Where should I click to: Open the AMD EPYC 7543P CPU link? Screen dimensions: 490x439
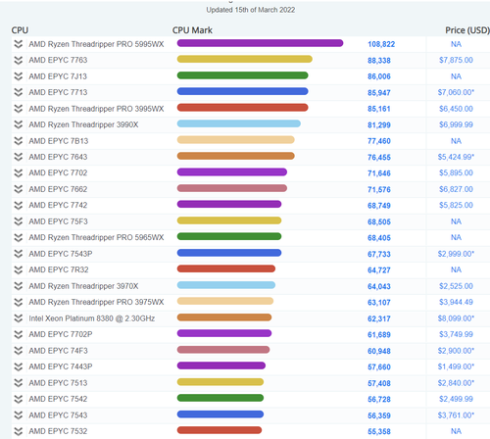61,254
